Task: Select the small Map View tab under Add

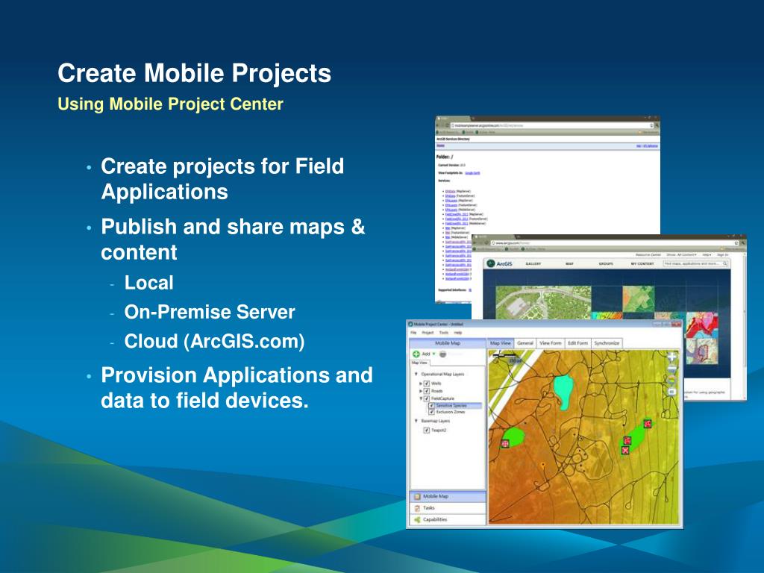Action: tap(419, 363)
